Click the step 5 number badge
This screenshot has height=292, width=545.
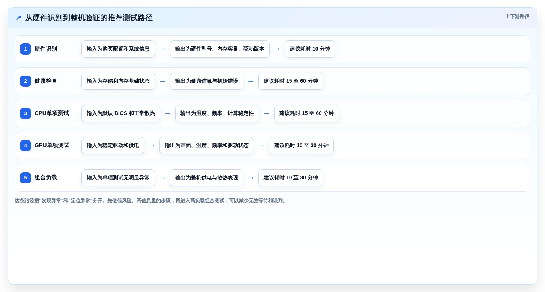pos(26,178)
